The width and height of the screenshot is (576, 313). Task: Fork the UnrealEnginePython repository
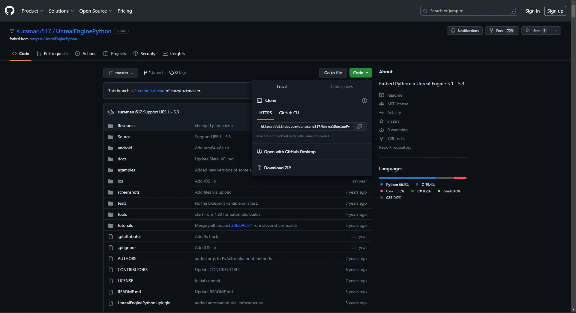pyautogui.click(x=502, y=31)
